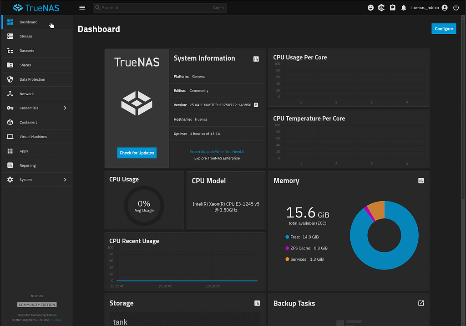Send feedback via the smiley icon

[x=370, y=7]
